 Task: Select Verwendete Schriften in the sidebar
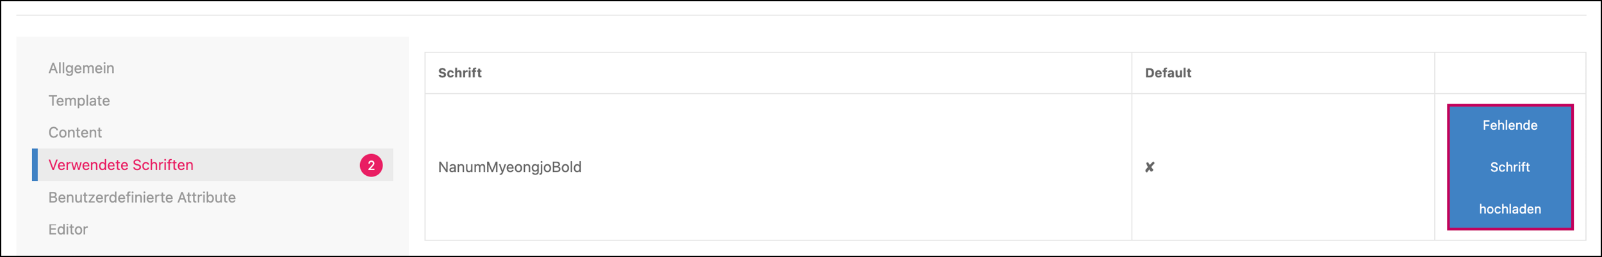[121, 165]
